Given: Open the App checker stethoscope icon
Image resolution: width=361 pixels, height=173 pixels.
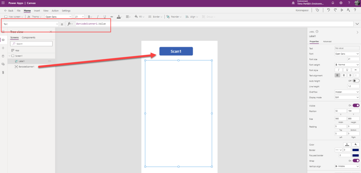Looking at the screenshot, I should pyautogui.click(x=317, y=10).
